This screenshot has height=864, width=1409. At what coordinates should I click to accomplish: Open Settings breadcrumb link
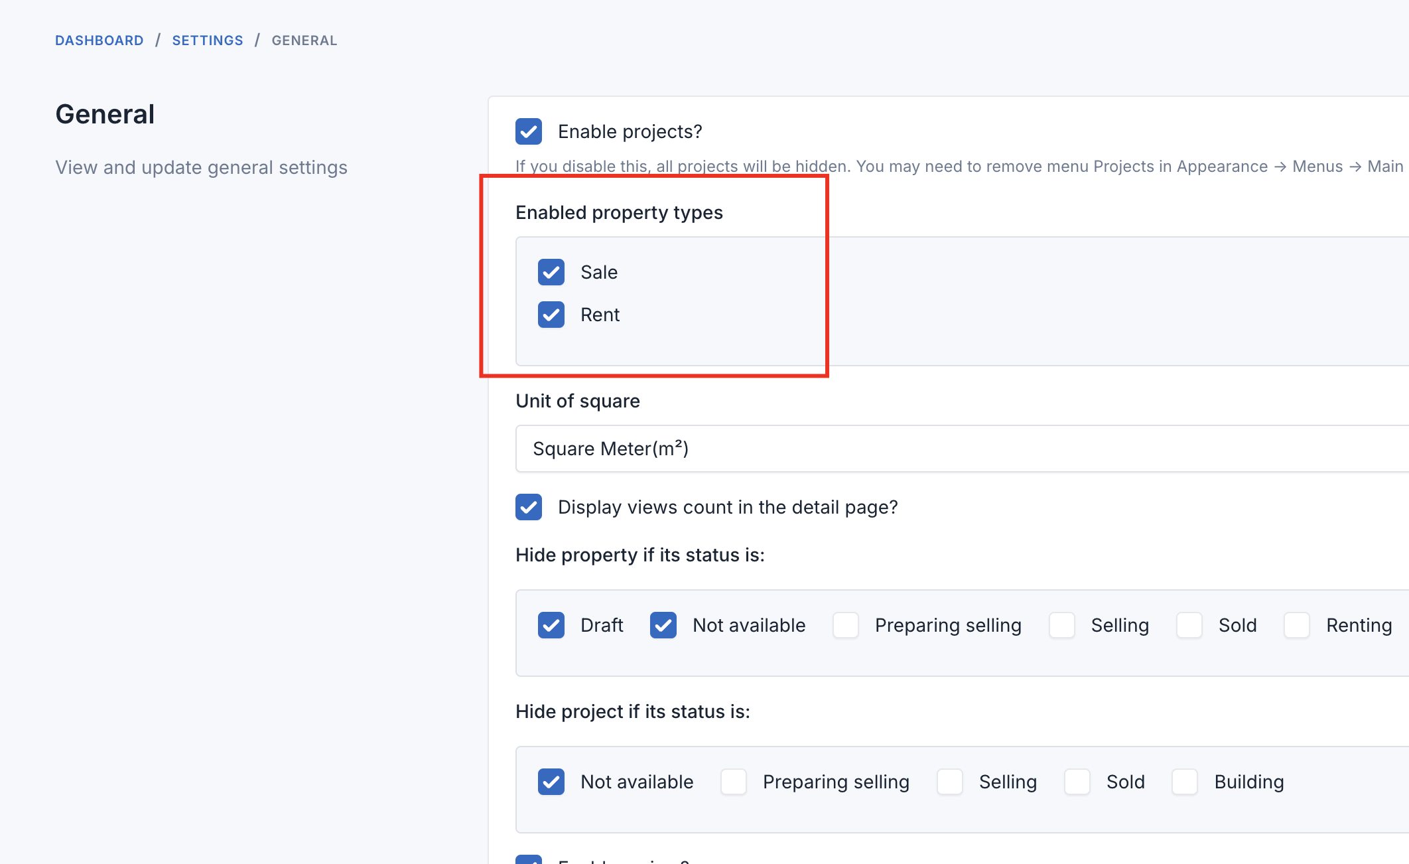click(x=208, y=40)
